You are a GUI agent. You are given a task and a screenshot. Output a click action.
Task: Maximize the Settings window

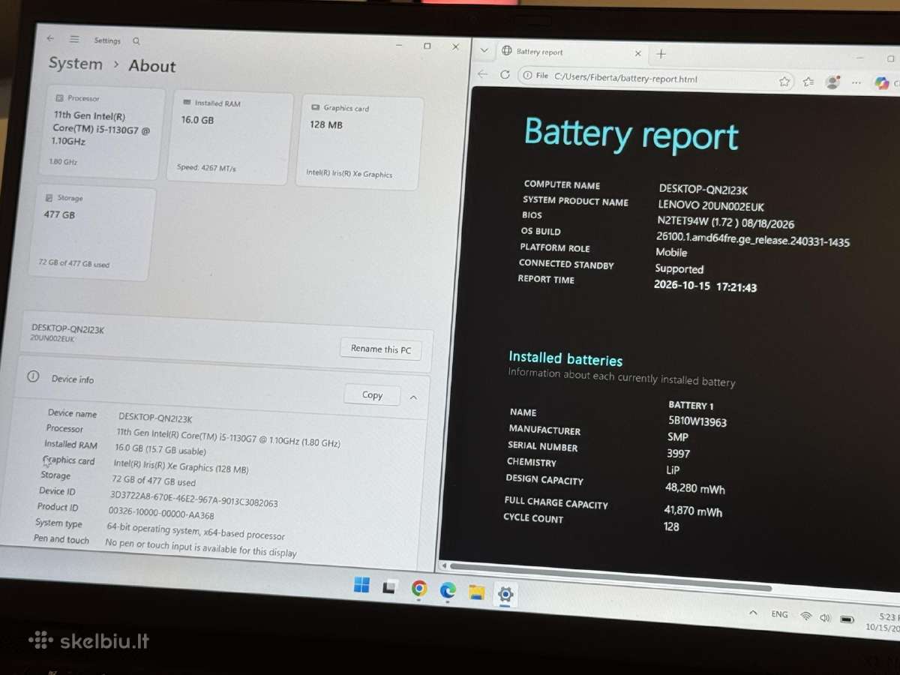click(427, 46)
